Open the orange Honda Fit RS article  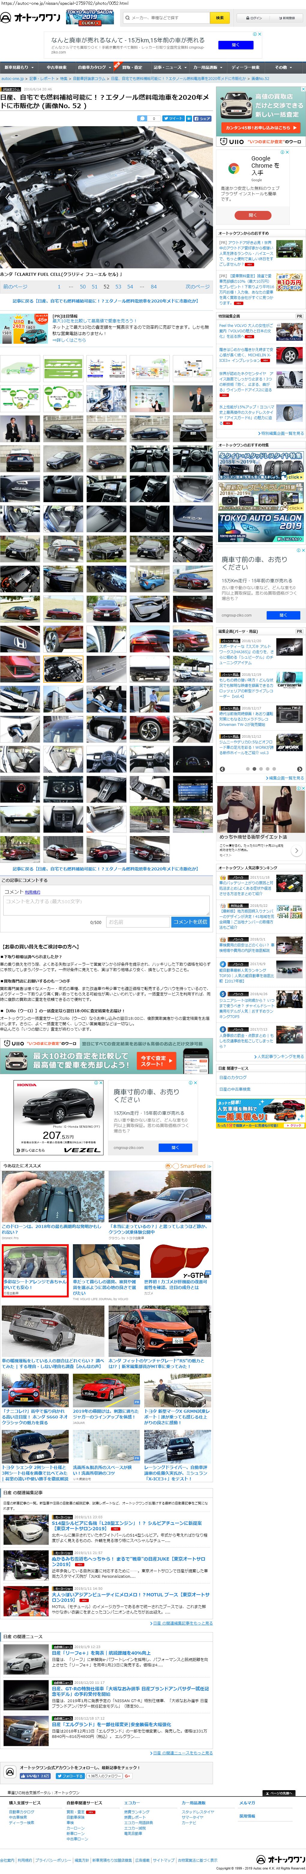(159, 1331)
